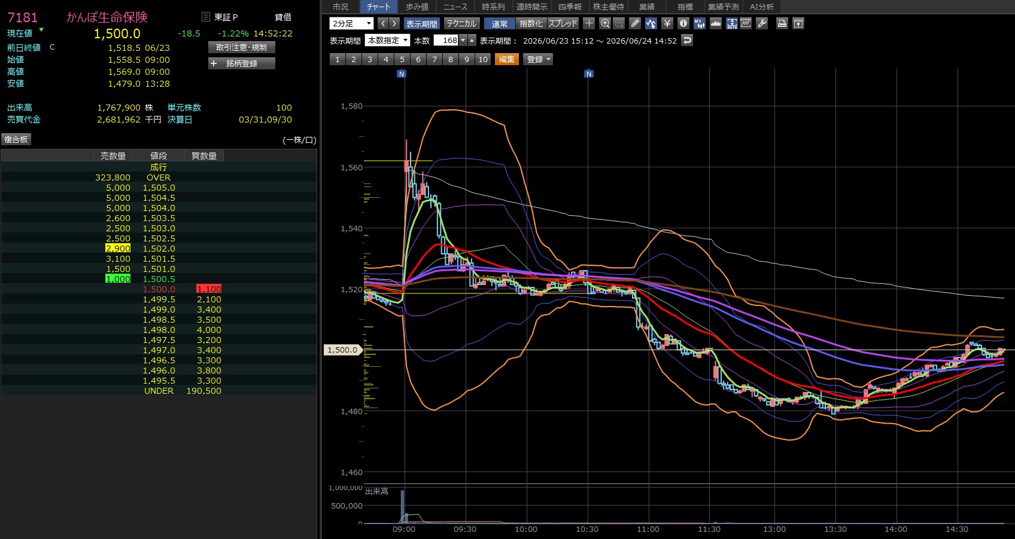The width and height of the screenshot is (1015, 539).
Task: Open the 本数指定 period type dropdown
Action: pyautogui.click(x=388, y=41)
